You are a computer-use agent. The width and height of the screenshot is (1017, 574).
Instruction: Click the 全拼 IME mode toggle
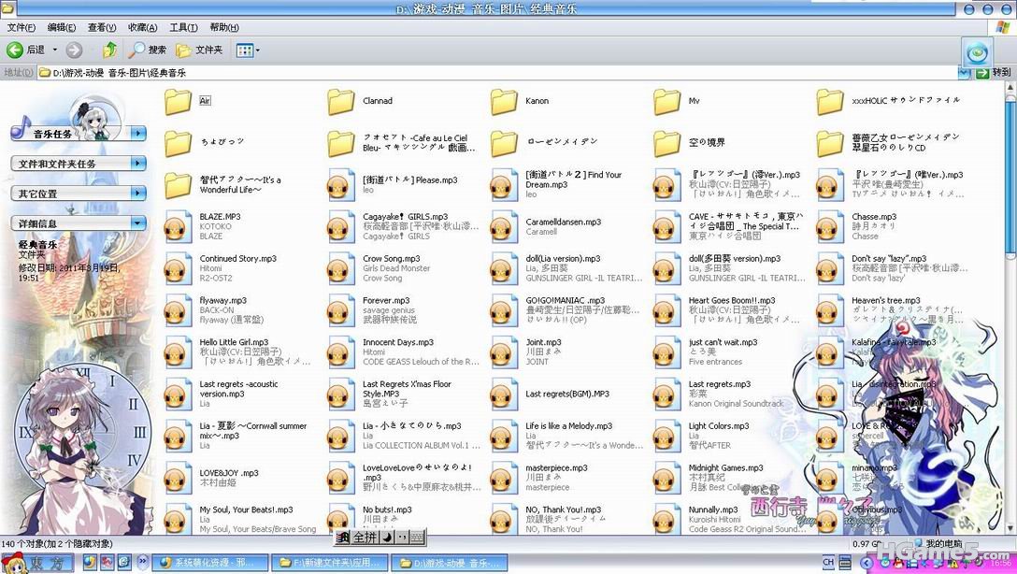click(365, 538)
